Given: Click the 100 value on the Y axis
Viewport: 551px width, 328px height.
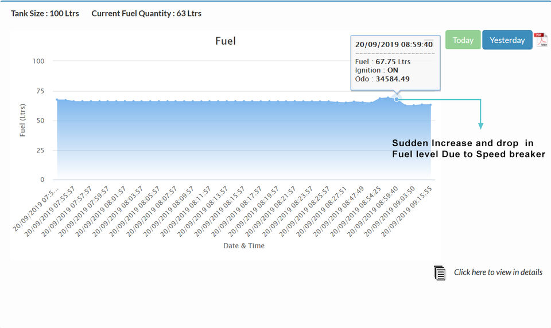Looking at the screenshot, I should (38, 61).
